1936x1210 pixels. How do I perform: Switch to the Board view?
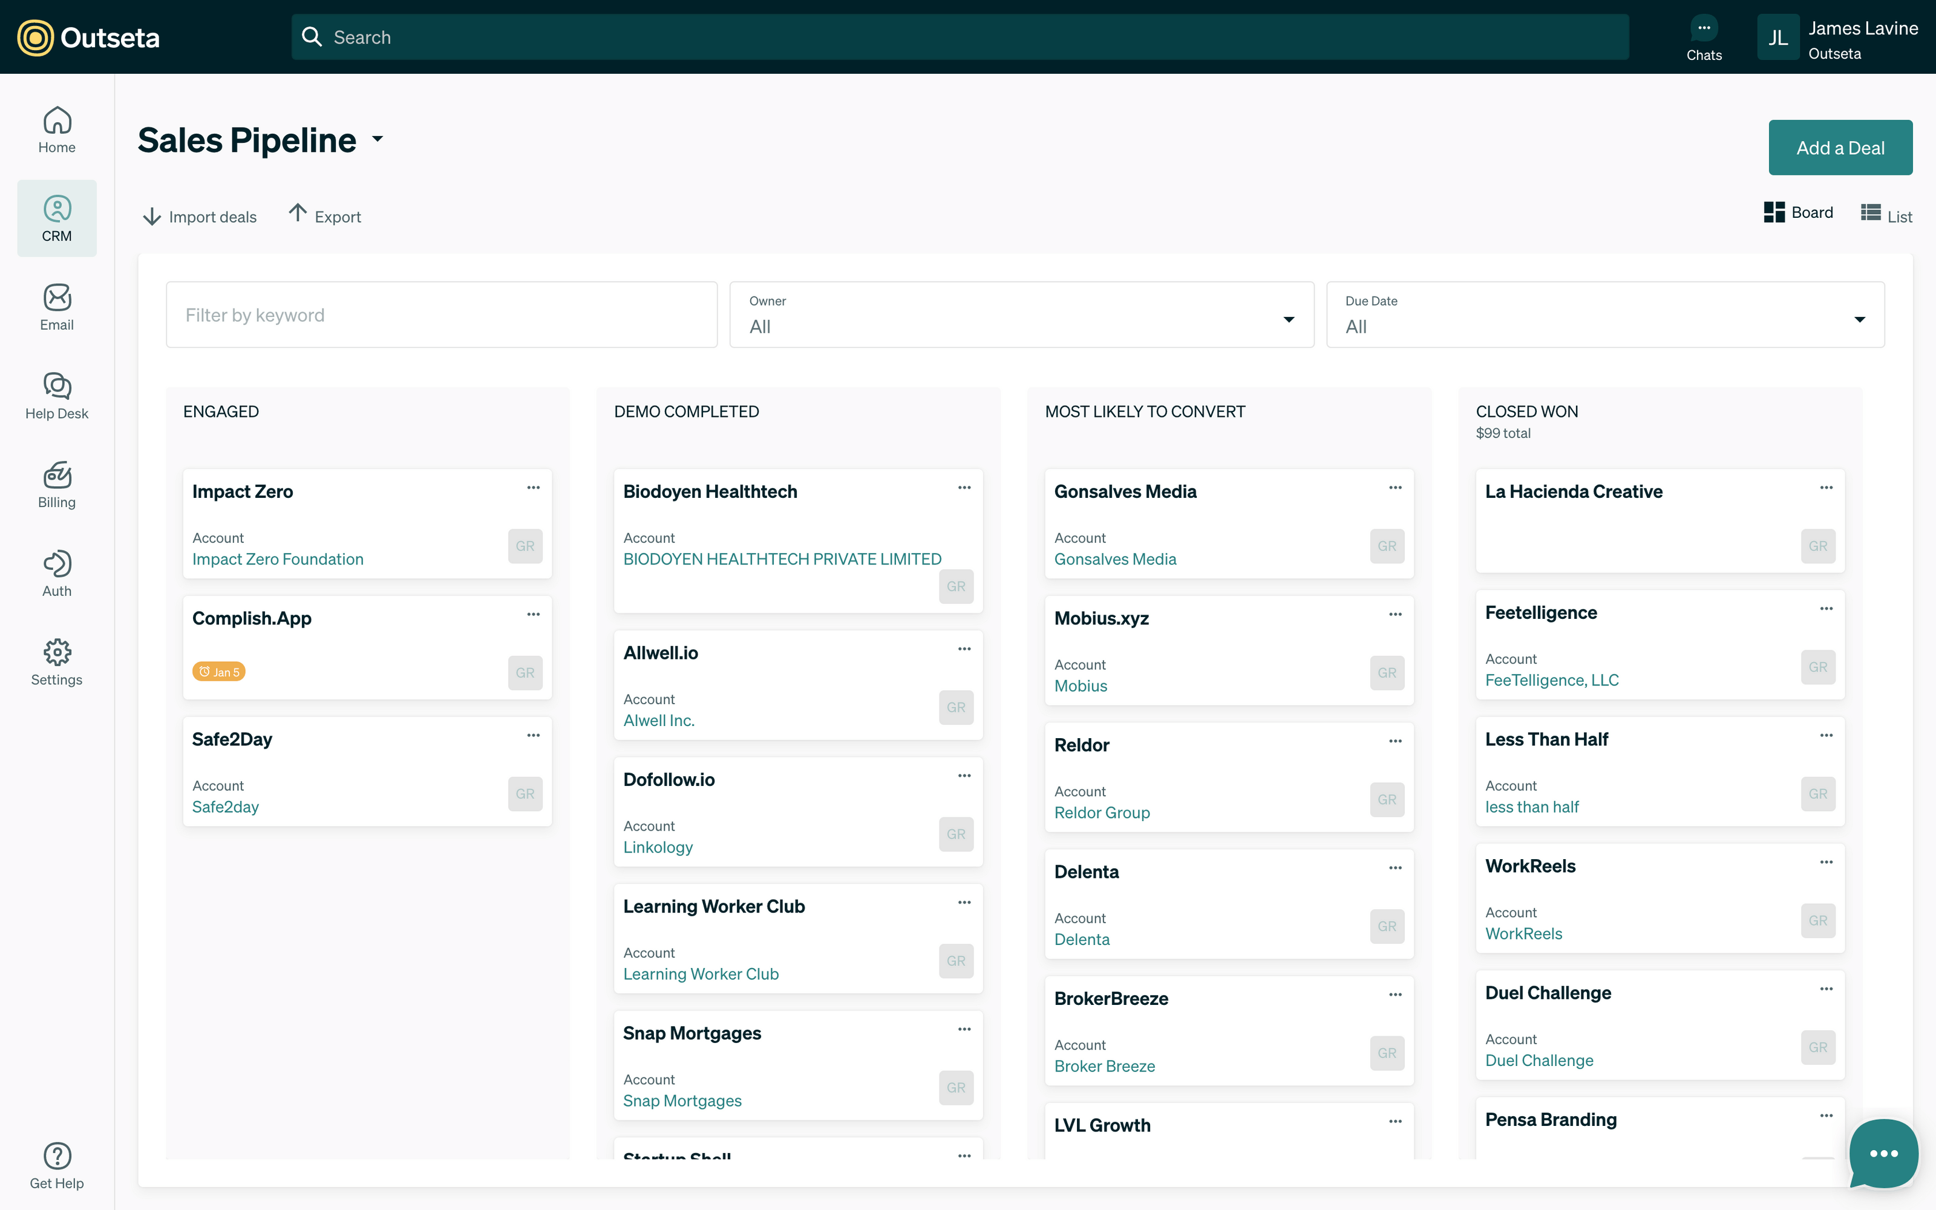click(x=1797, y=213)
